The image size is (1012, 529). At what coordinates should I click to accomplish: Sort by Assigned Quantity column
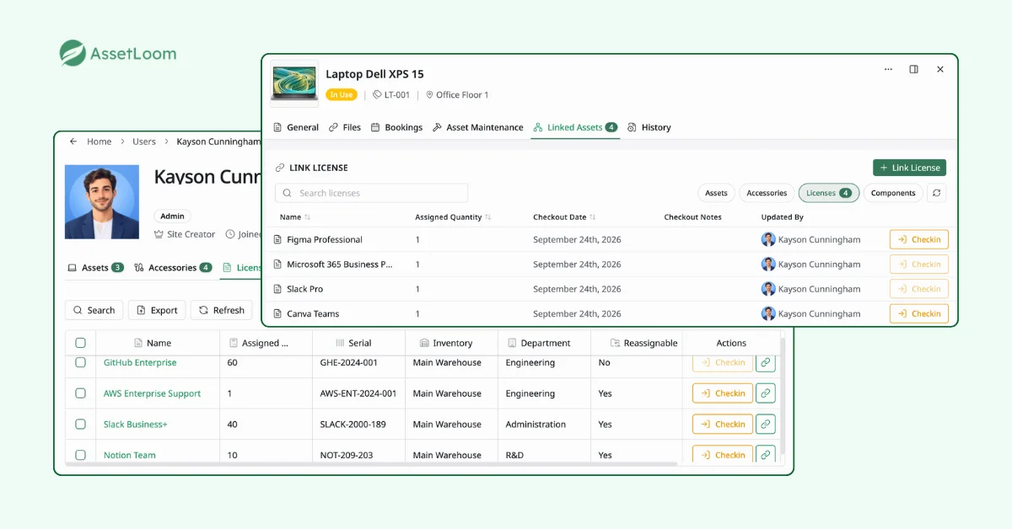point(453,217)
